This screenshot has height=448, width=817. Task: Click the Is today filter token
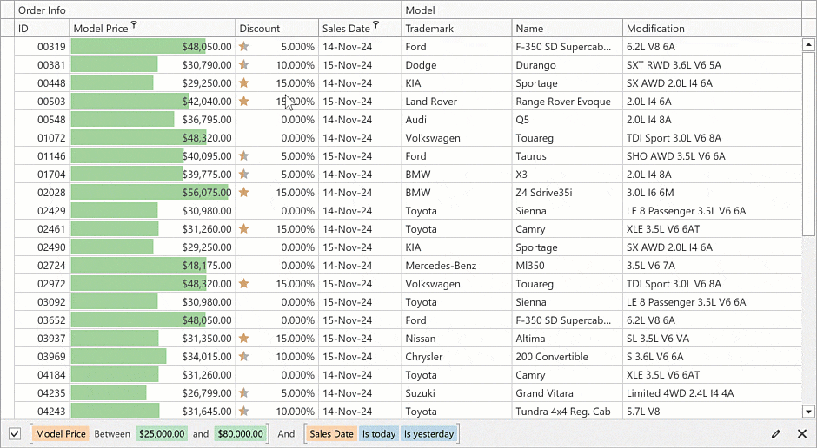point(379,433)
